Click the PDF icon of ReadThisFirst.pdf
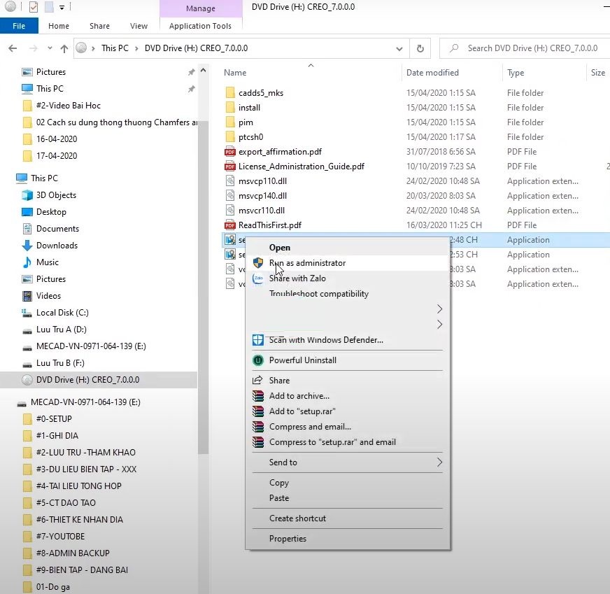The image size is (610, 594). pyautogui.click(x=230, y=225)
